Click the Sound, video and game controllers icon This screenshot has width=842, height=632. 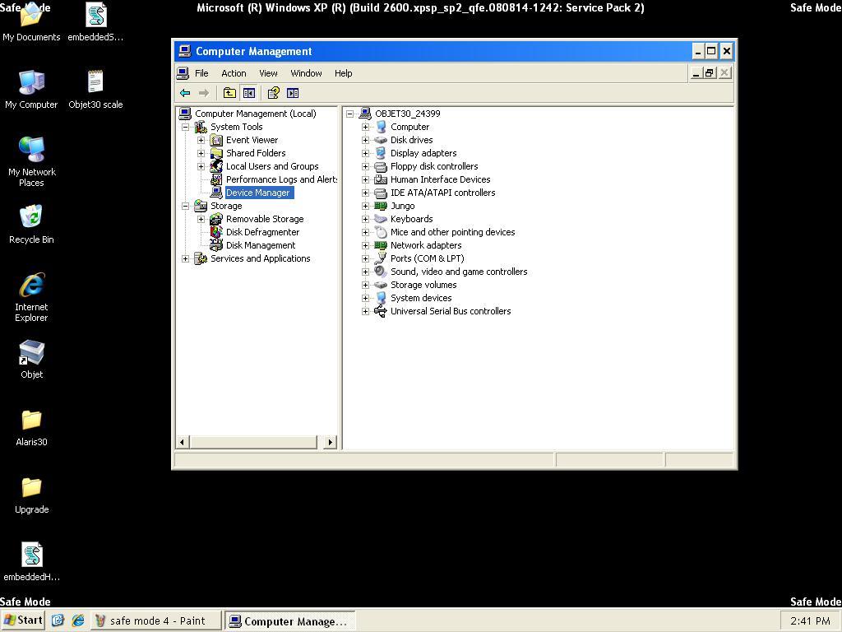381,272
